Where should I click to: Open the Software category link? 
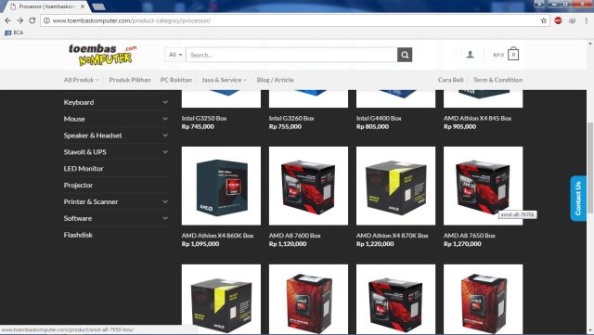(x=78, y=218)
